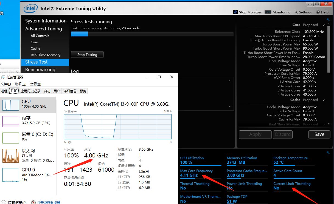Click the CPU utilization graph
This screenshot has width=334, height=204.
click(x=118, y=127)
